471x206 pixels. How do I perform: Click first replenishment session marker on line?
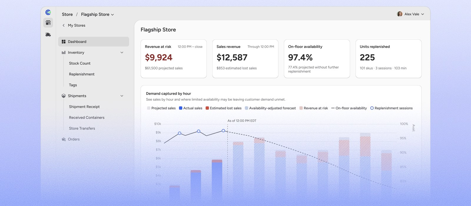[x=180, y=133]
